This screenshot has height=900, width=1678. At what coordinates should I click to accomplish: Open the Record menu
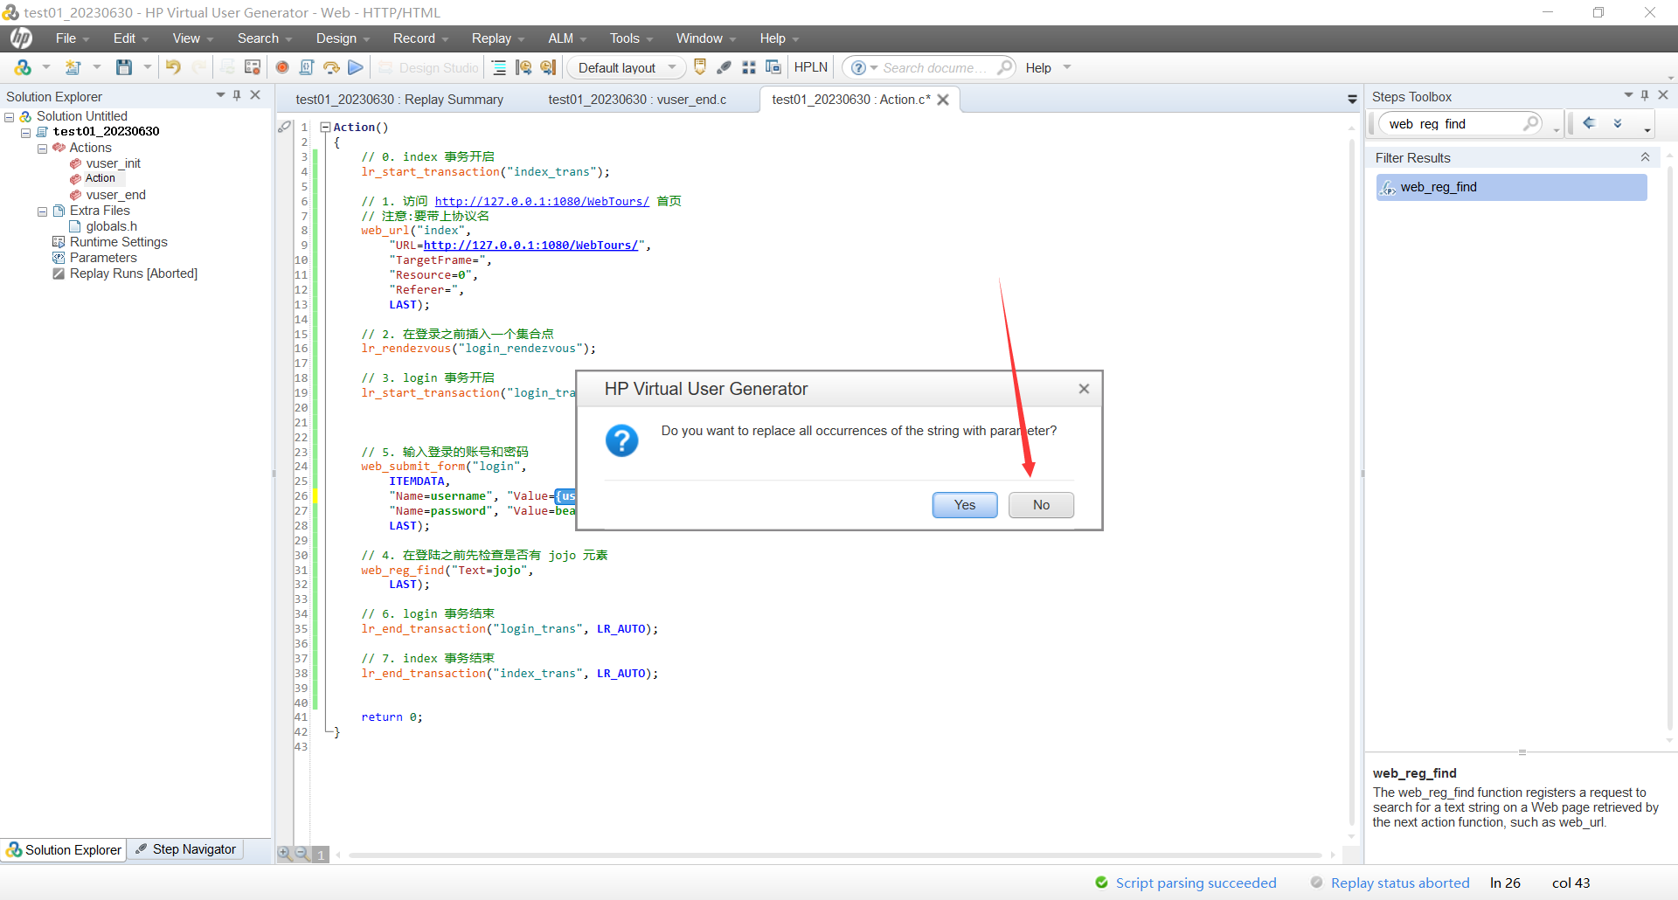420,38
